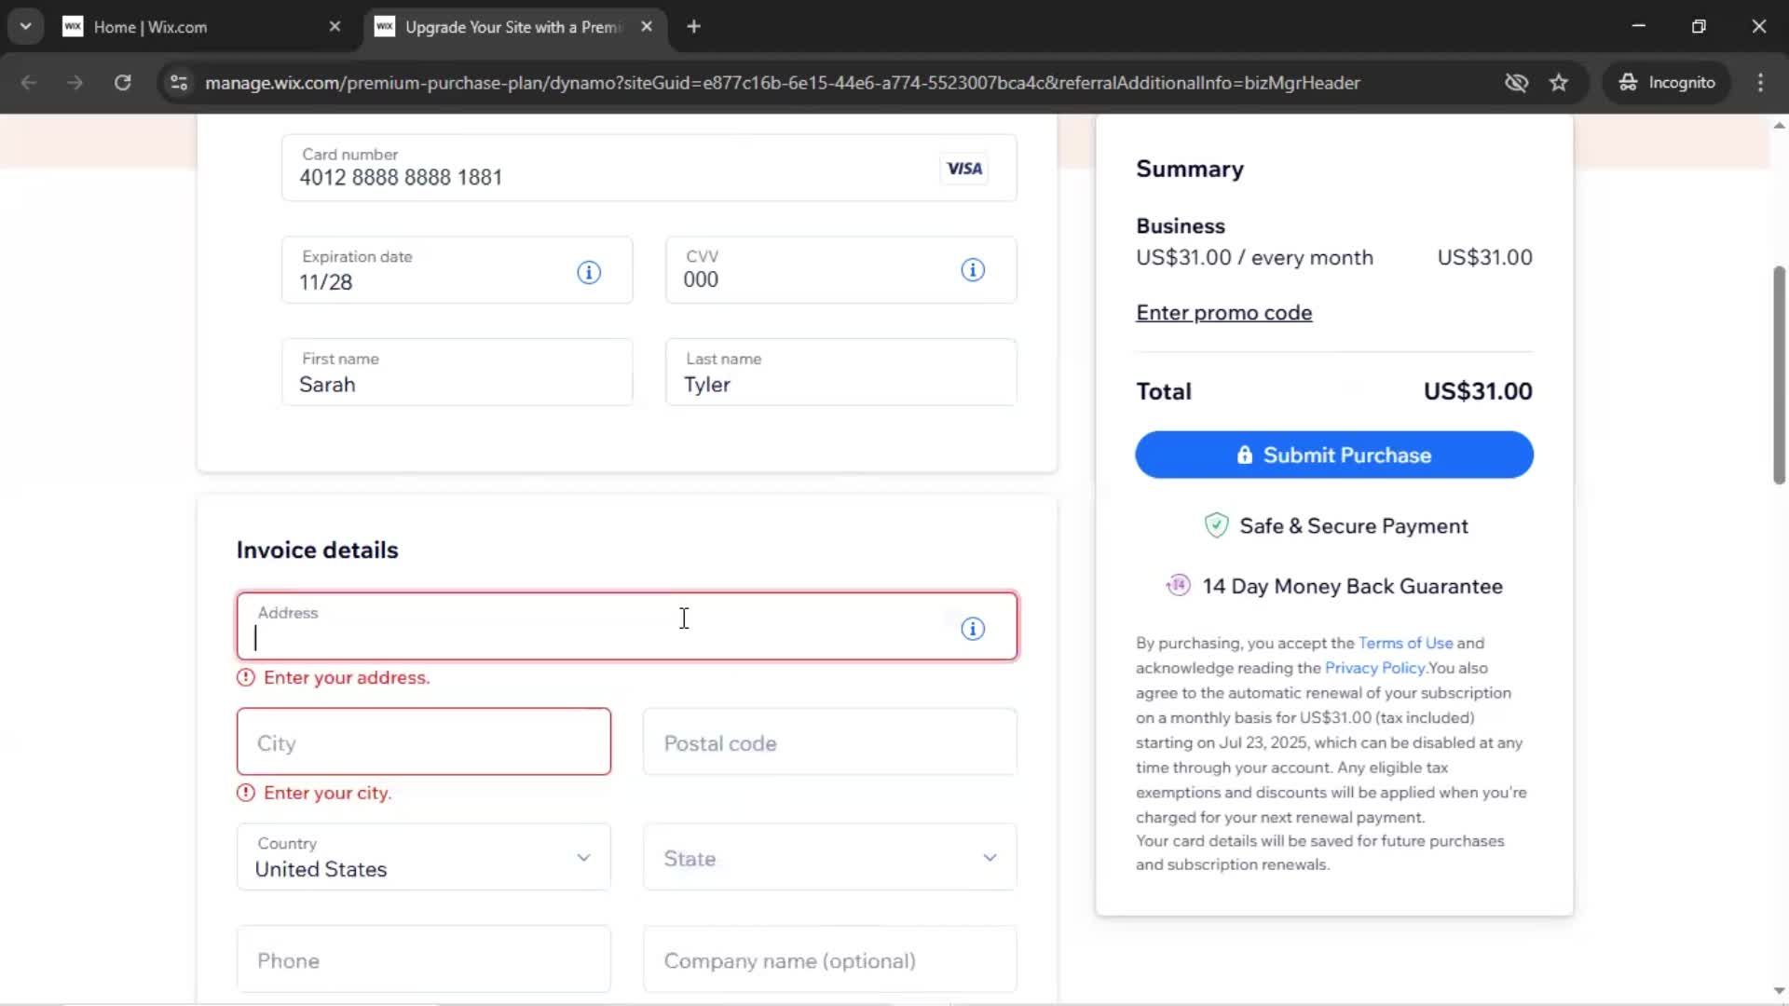Expand the Country dropdown
This screenshot has width=1789, height=1006.
(424, 857)
